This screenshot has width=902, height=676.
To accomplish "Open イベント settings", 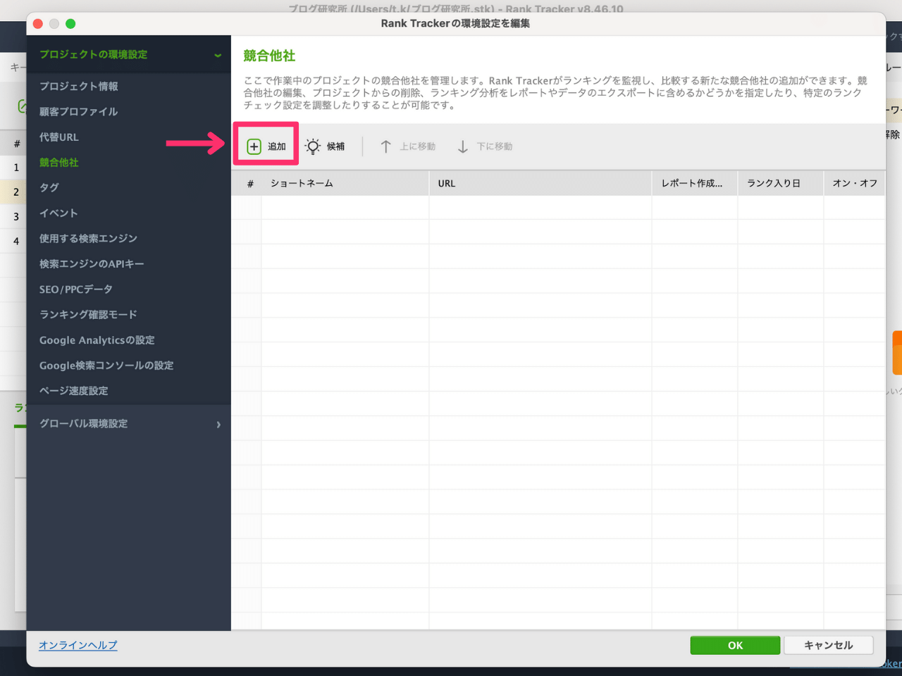I will coord(59,213).
